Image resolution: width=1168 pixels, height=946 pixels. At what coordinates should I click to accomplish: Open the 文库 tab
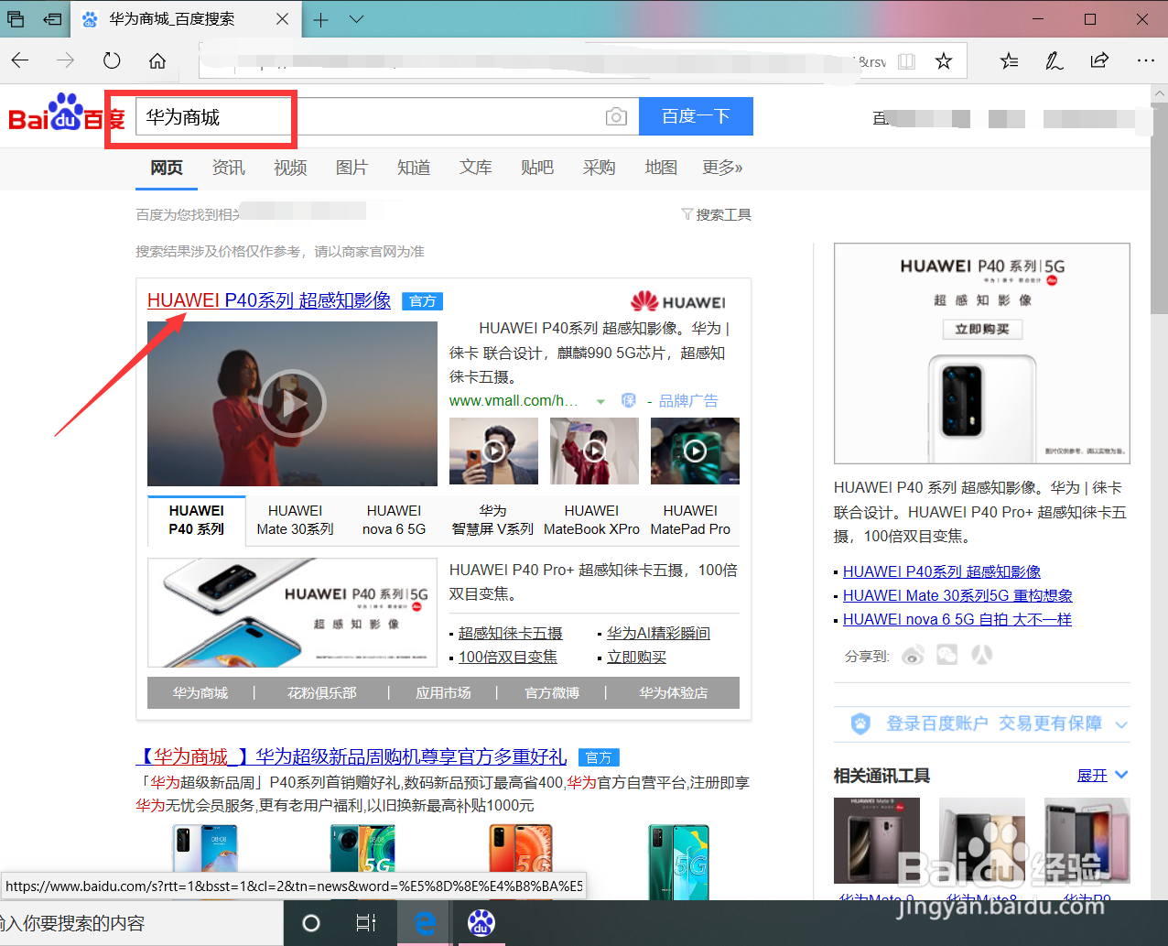[476, 168]
